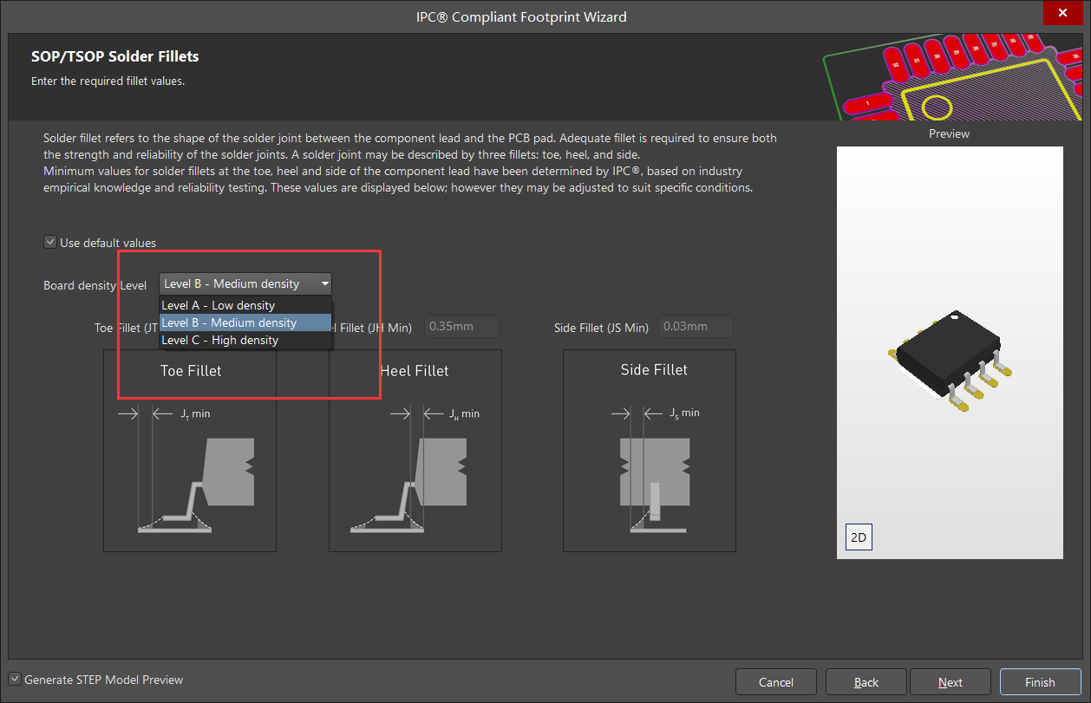The image size is (1091, 703).
Task: Click the Heel Fillet JH Min field
Action: [x=461, y=327]
